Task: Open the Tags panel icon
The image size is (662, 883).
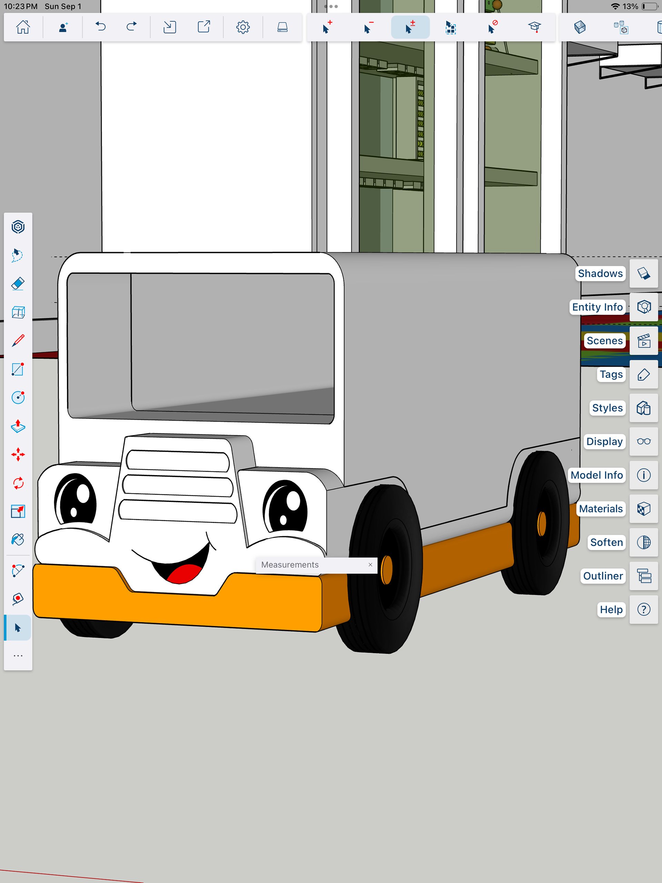Action: [x=644, y=374]
